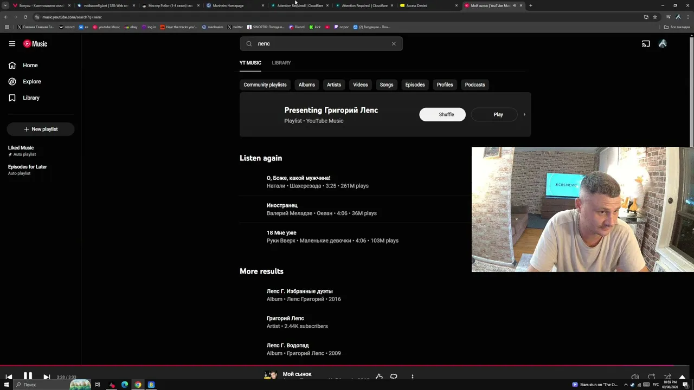Filter results by Episodes
The image size is (694, 390).
click(415, 84)
